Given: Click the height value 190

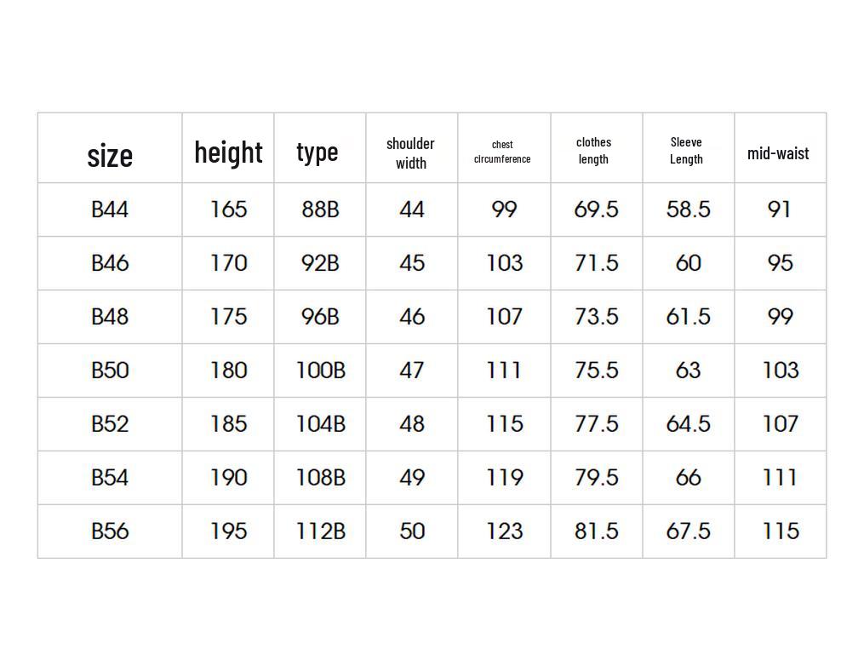Looking at the screenshot, I should [x=228, y=478].
